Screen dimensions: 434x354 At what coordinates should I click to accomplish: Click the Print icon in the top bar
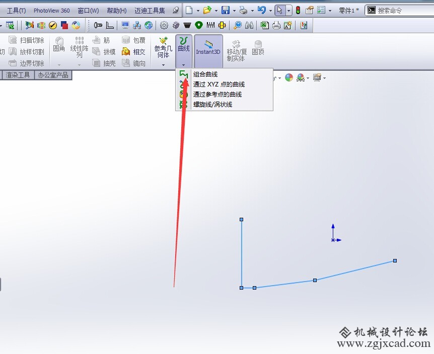coord(243,11)
